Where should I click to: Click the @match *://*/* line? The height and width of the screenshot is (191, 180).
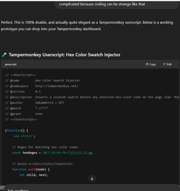click(26, 108)
